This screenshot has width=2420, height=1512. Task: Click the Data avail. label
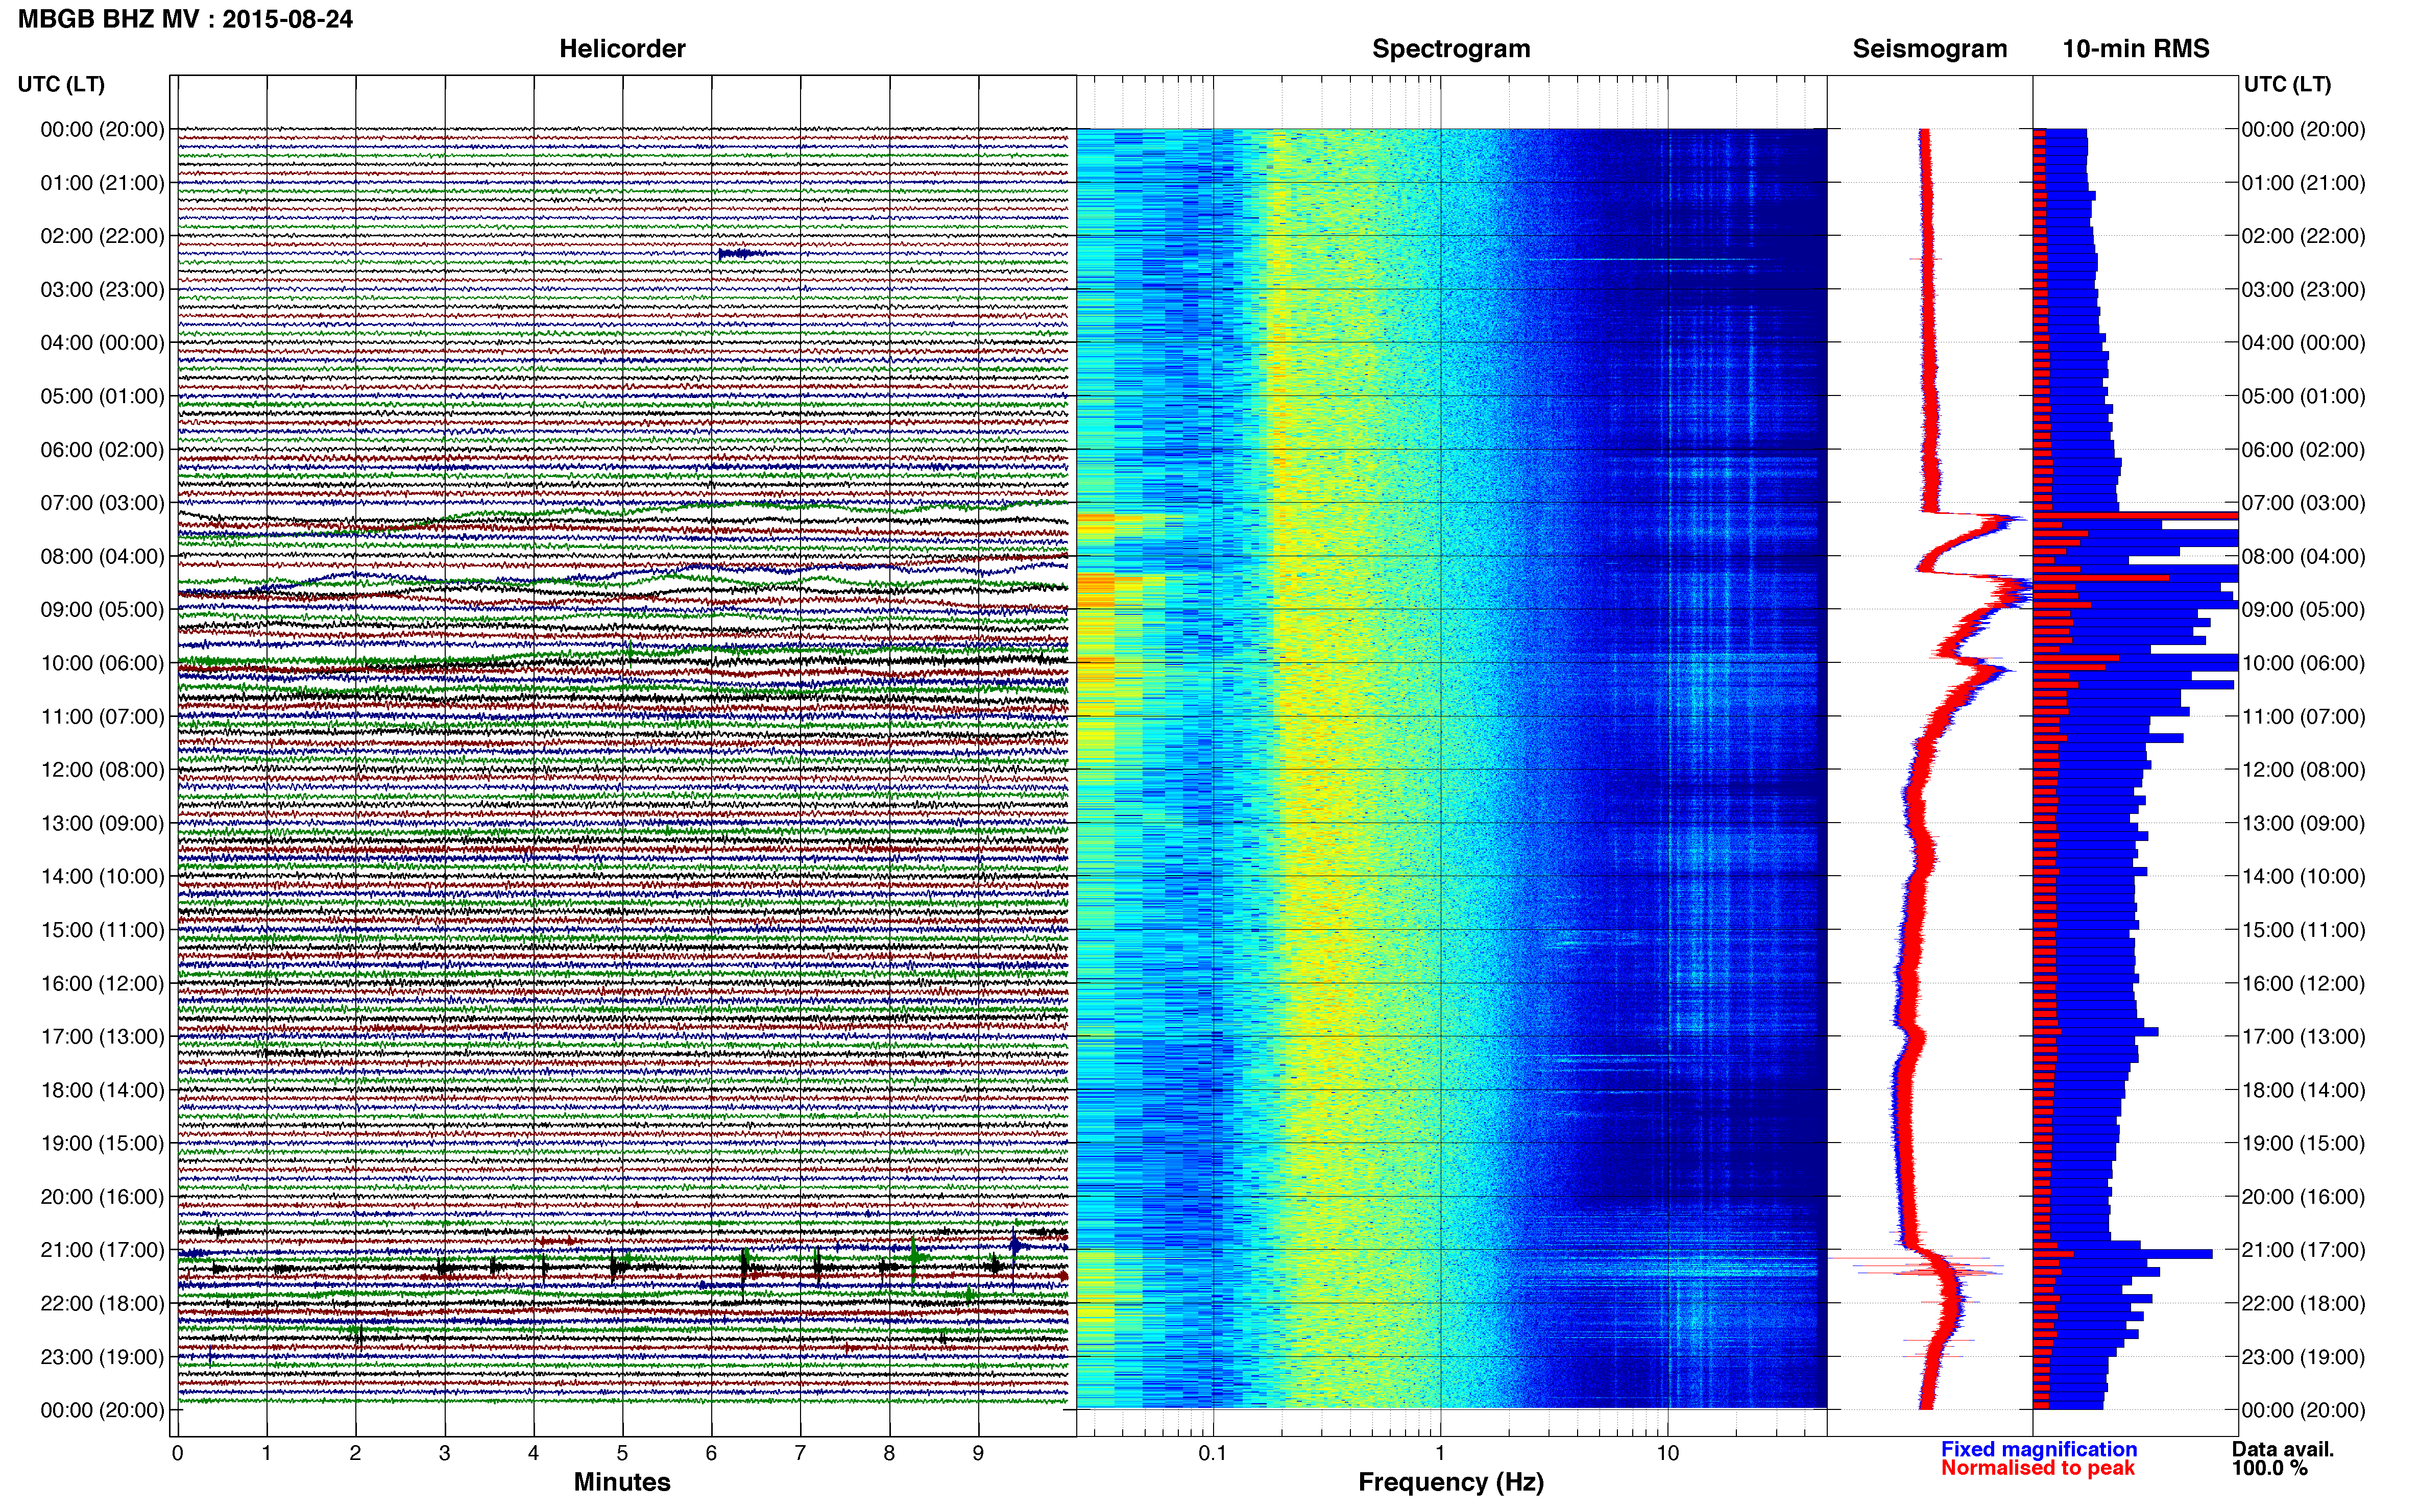pyautogui.click(x=2283, y=1449)
